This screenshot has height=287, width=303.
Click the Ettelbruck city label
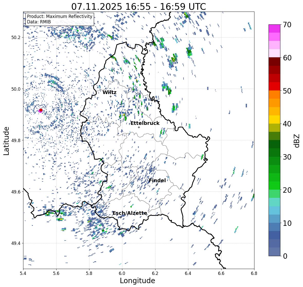coord(145,123)
